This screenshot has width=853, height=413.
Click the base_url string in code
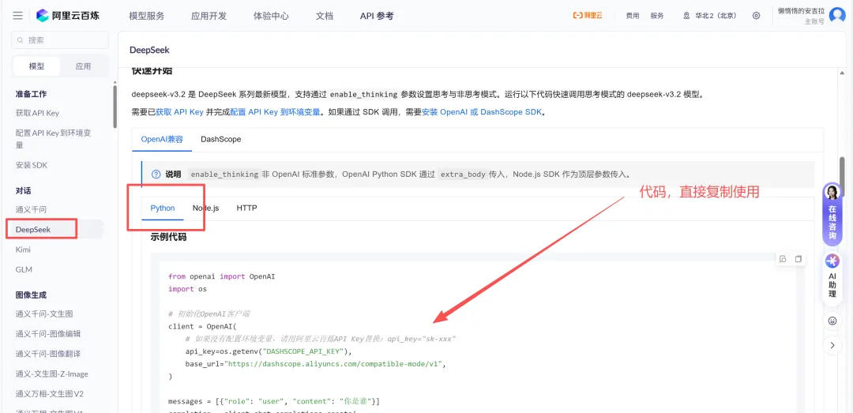tap(336, 364)
